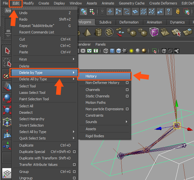Screen dimensions: 194x180
Task: Open Duplicate Special option box
Action: 74,152
